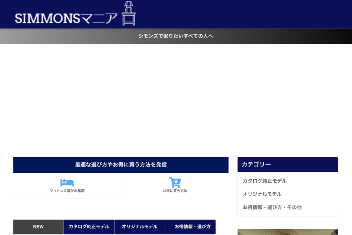This screenshot has height=235, width=352.
Task: Click the お得に買う方法 text label
Action: coord(175,191)
